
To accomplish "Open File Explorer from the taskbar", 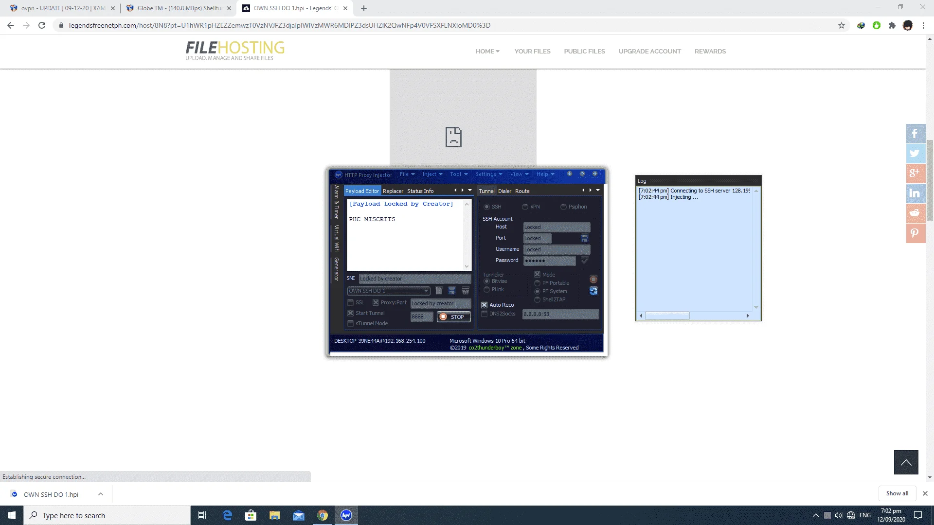I will [x=275, y=515].
